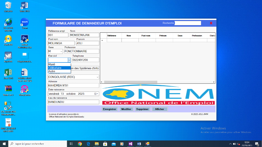
Task: Open Zoom desktop shortcut
Action: pos(25,22)
